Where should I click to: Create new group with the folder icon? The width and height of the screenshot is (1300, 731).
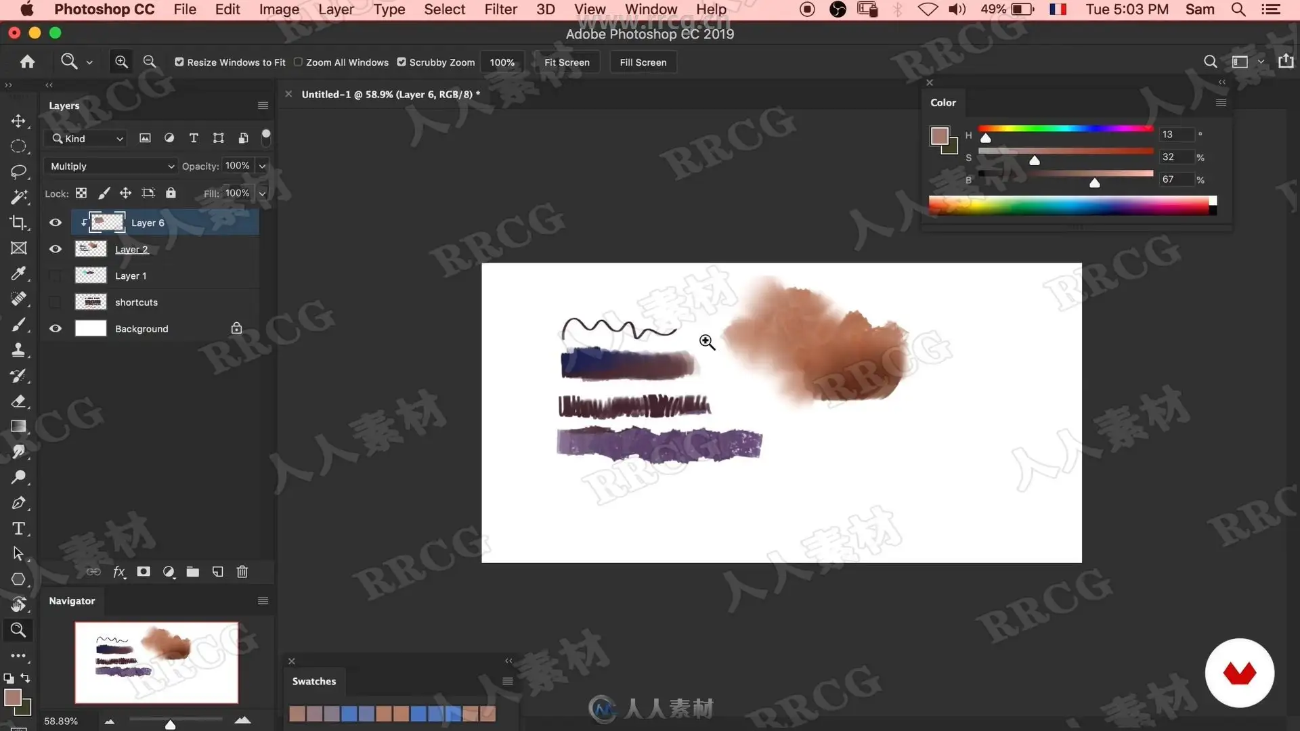193,572
